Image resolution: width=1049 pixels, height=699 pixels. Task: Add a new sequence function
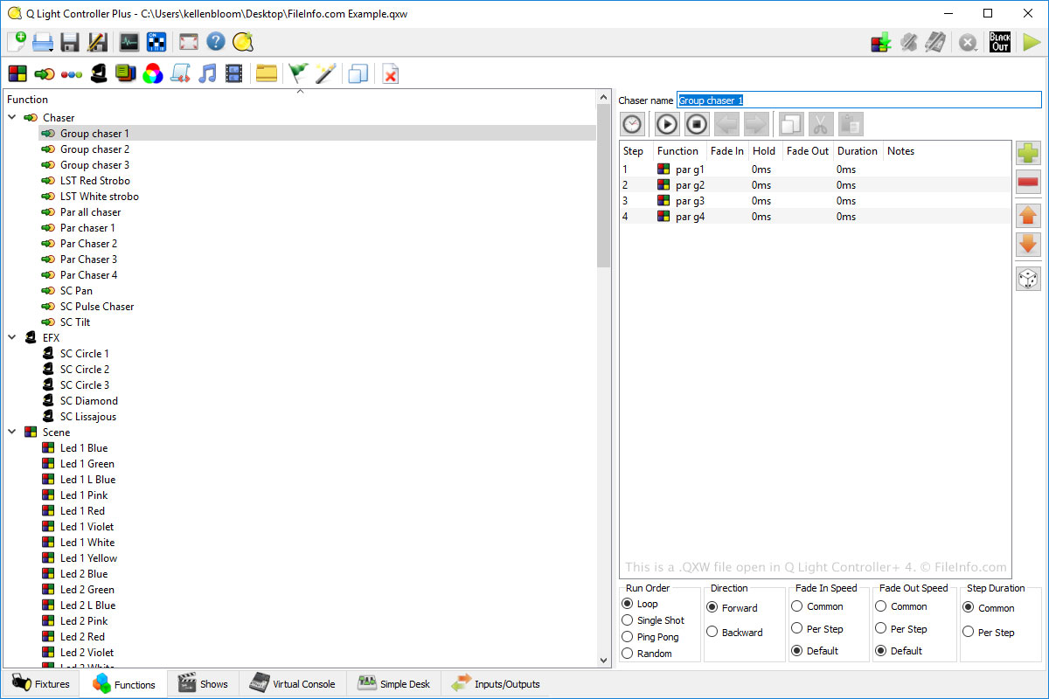click(72, 74)
